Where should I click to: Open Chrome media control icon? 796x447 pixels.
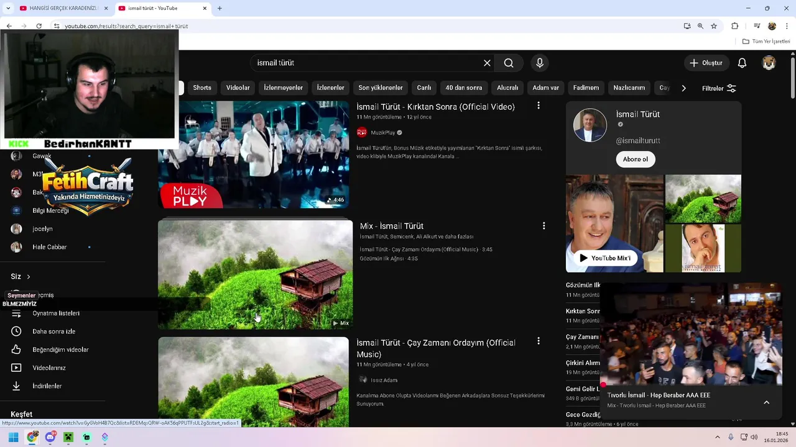click(757, 26)
